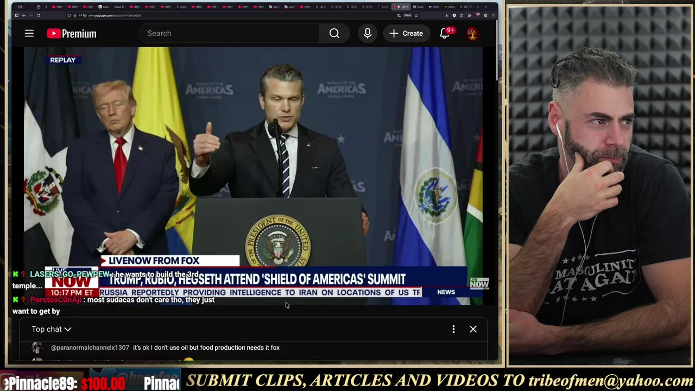Open the Create button
The height and width of the screenshot is (391, 695).
(406, 34)
